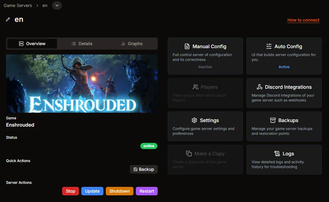Open the Graphs tab
Viewport: 329px width, 202px height.
pyautogui.click(x=132, y=43)
